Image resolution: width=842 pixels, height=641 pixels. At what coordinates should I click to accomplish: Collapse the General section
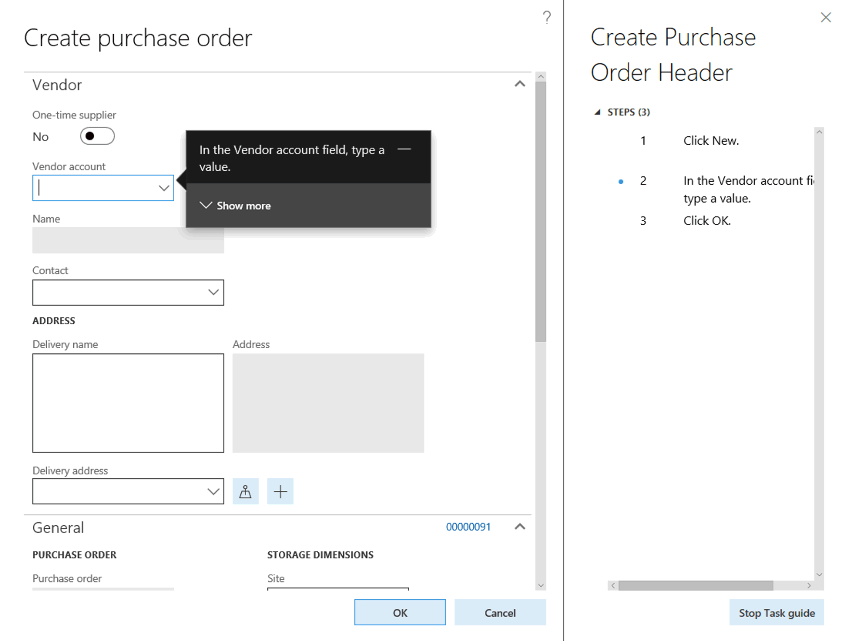[520, 527]
